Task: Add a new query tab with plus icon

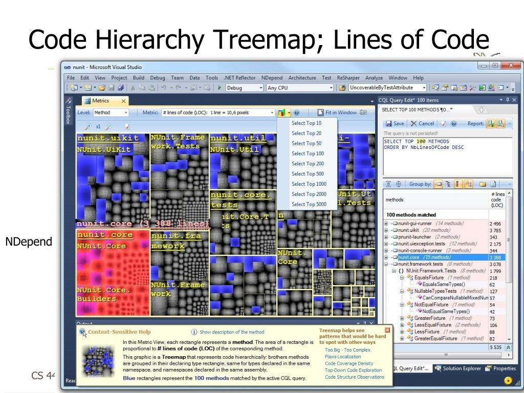Action: coord(482,110)
